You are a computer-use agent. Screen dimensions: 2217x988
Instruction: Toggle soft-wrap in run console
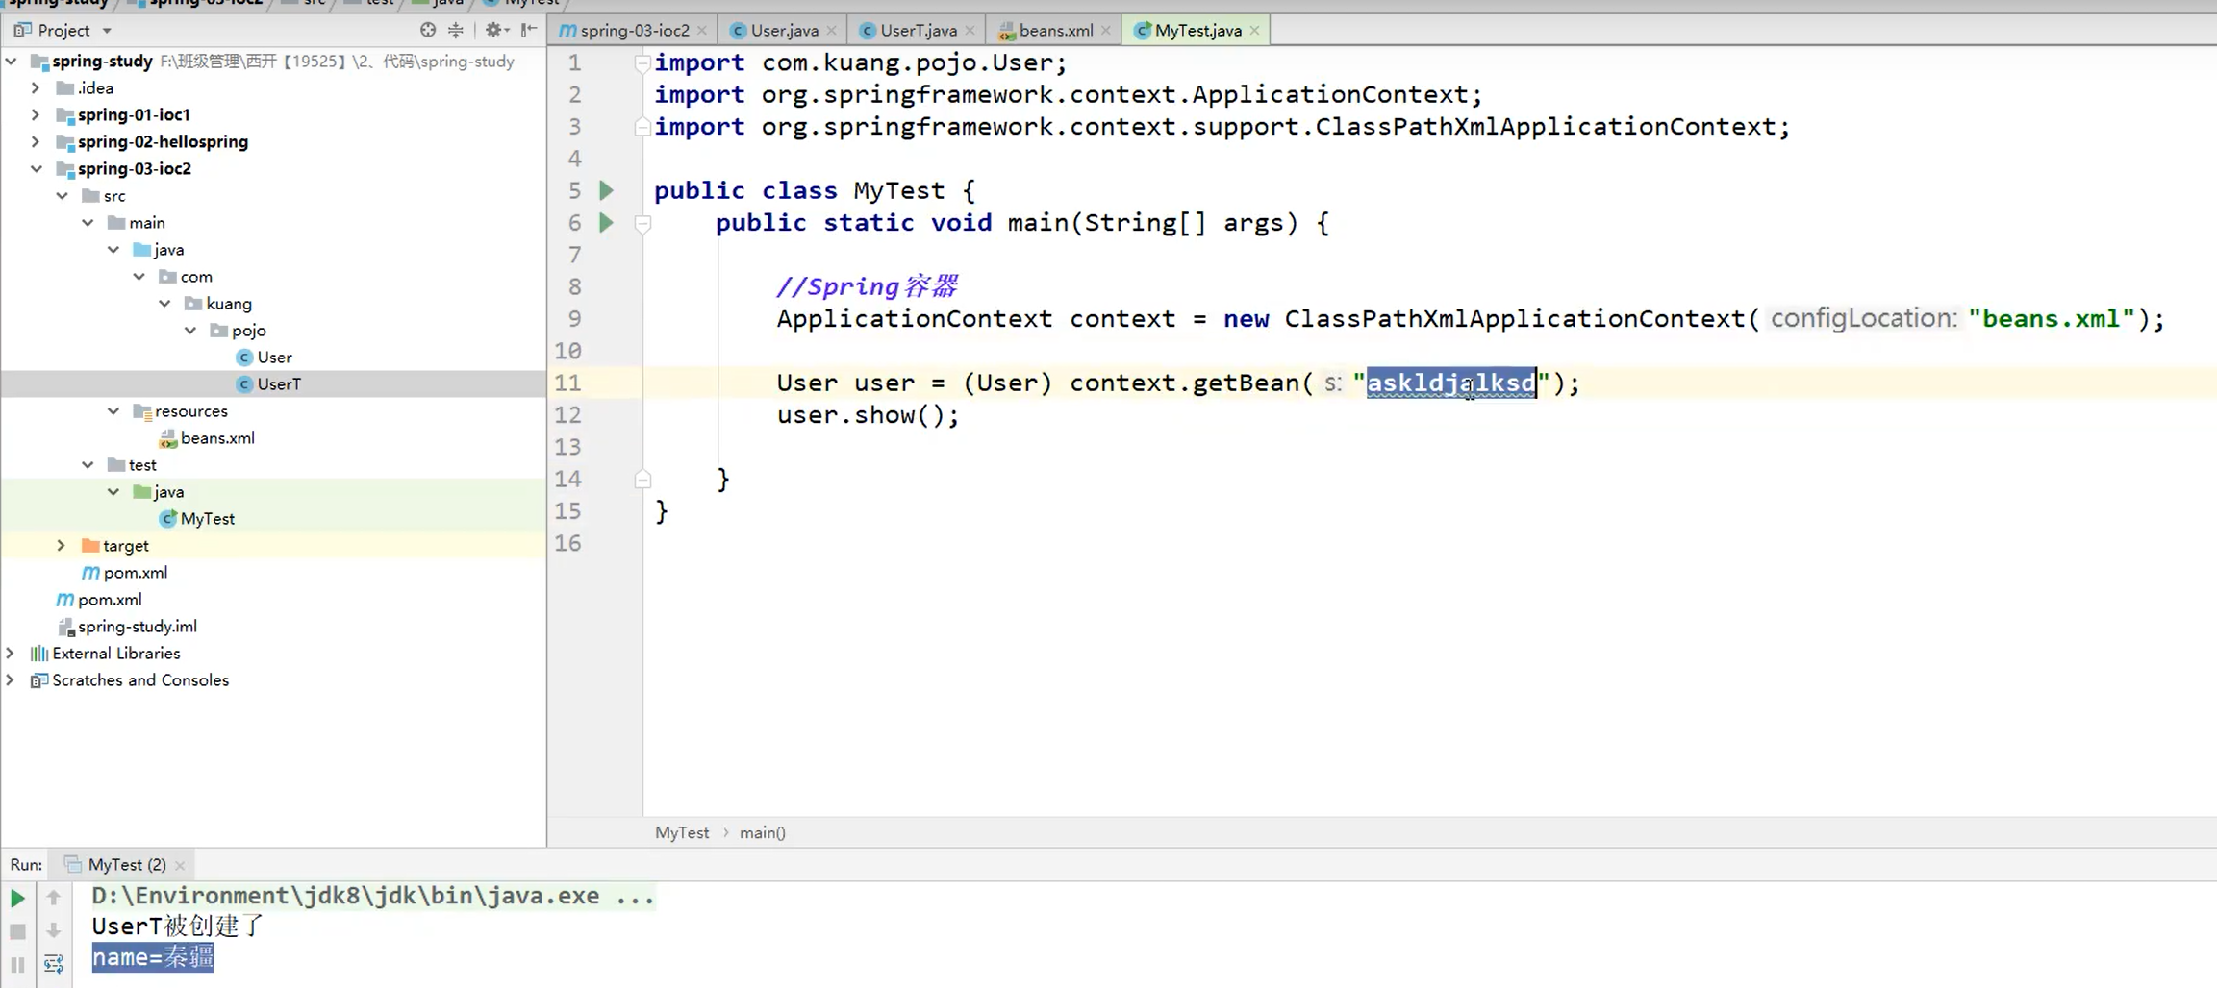point(54,964)
